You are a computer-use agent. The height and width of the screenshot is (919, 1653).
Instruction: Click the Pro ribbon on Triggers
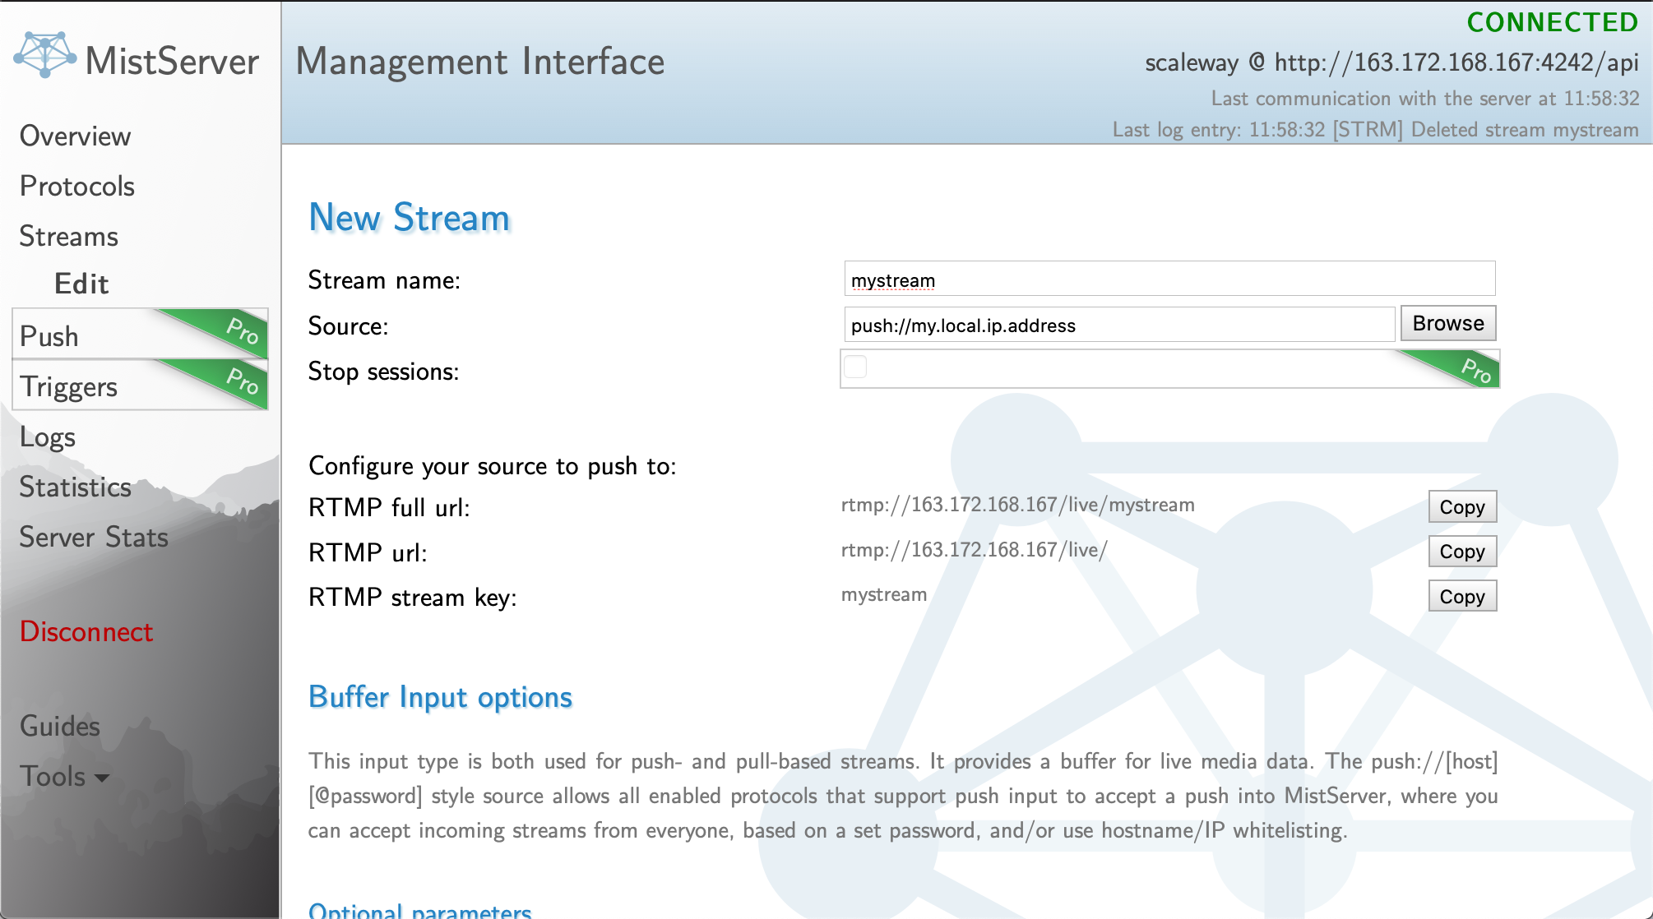point(240,381)
